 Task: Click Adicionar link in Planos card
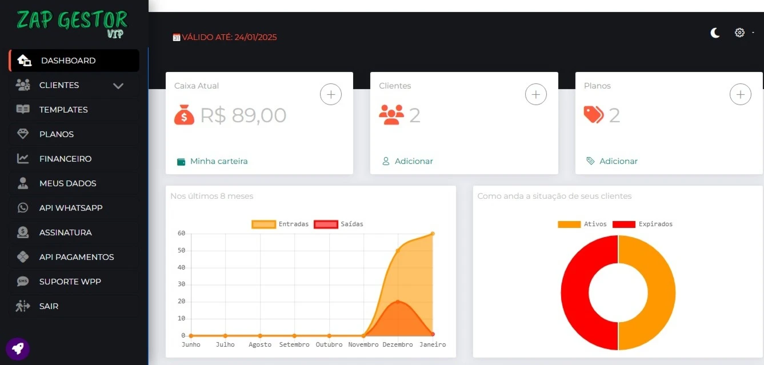618,162
